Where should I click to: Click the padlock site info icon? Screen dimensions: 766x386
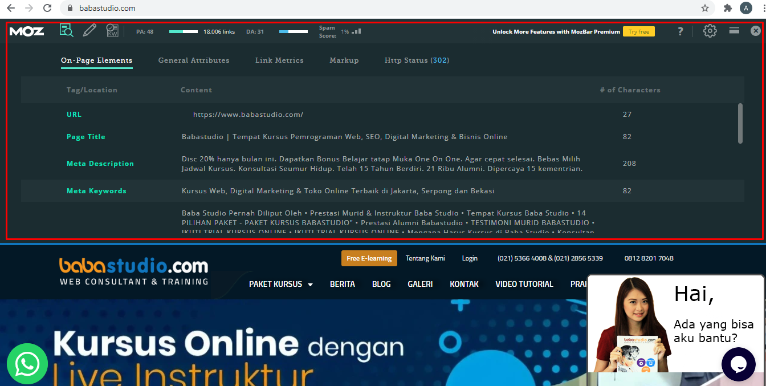pos(71,9)
